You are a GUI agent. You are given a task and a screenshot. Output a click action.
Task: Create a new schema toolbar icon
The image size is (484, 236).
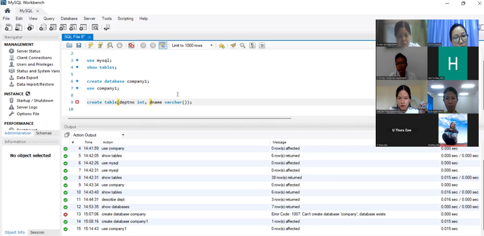click(43, 27)
